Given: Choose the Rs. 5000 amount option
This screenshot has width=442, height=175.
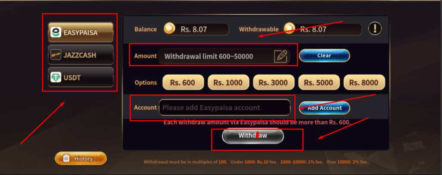Looking at the screenshot, I should (319, 83).
